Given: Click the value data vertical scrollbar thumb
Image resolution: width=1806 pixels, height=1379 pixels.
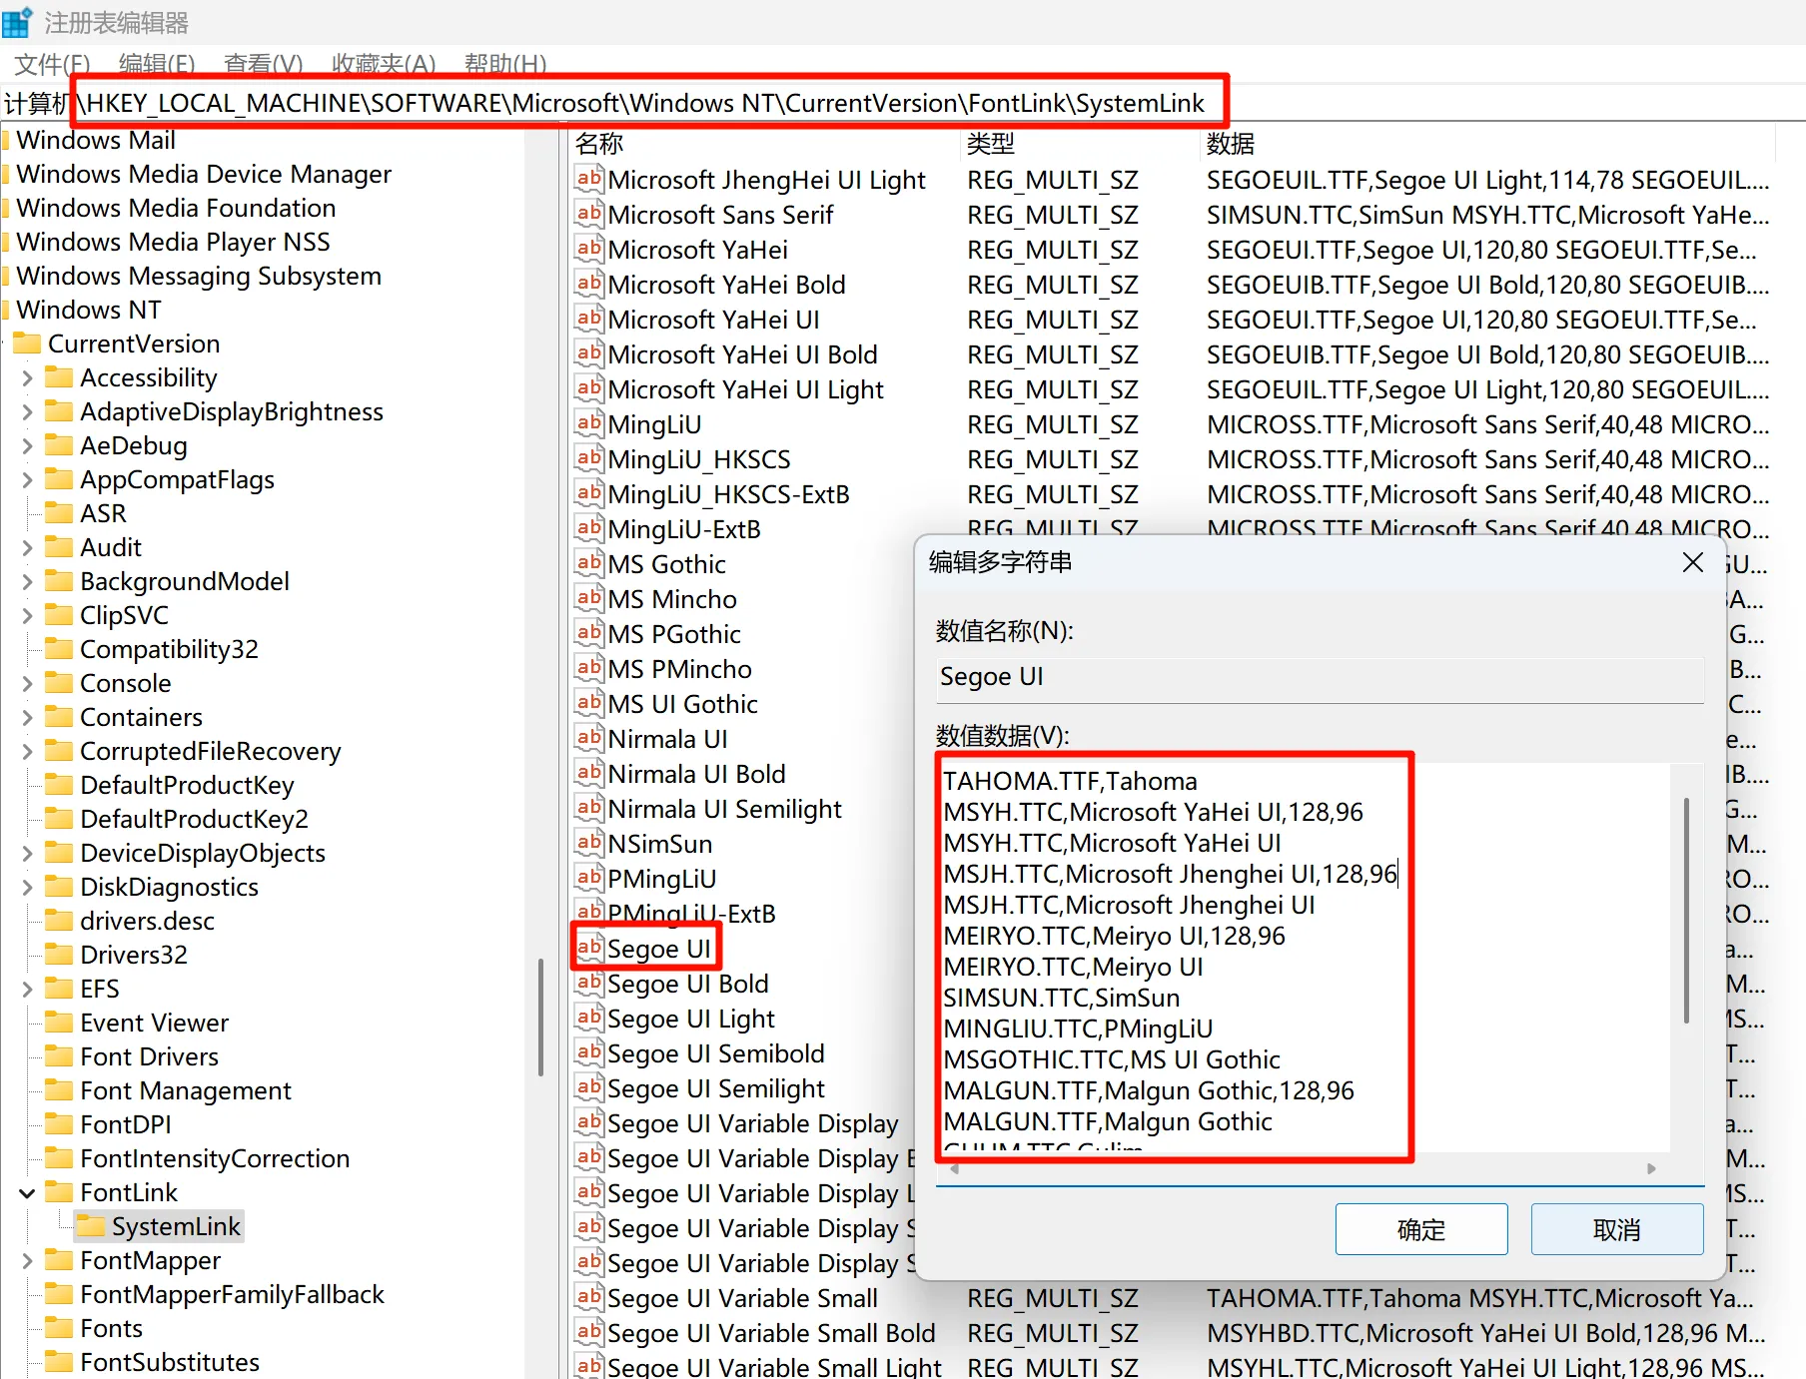Looking at the screenshot, I should tap(1687, 910).
